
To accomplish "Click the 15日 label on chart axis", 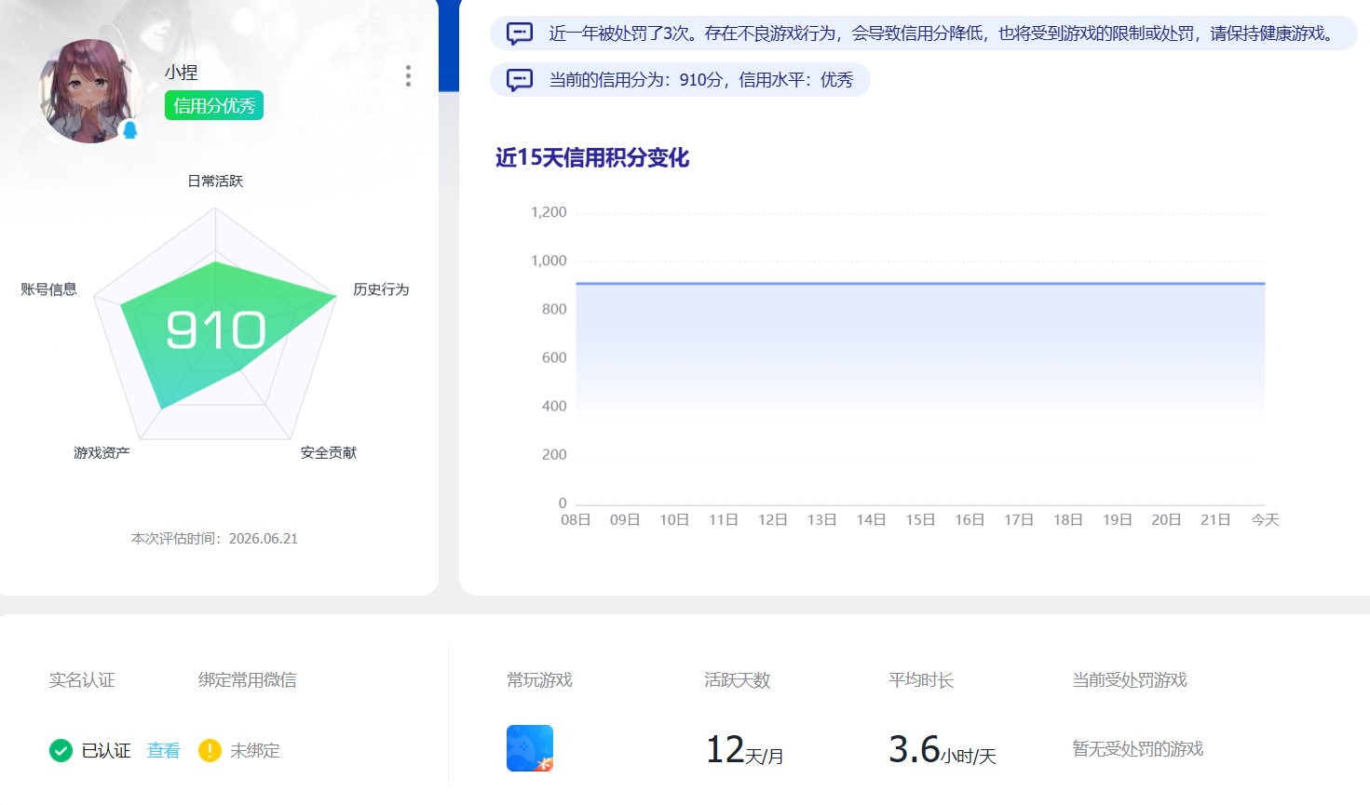I will (x=920, y=519).
